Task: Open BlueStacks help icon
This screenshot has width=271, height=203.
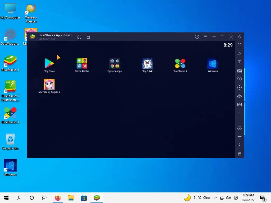Action: tap(197, 36)
